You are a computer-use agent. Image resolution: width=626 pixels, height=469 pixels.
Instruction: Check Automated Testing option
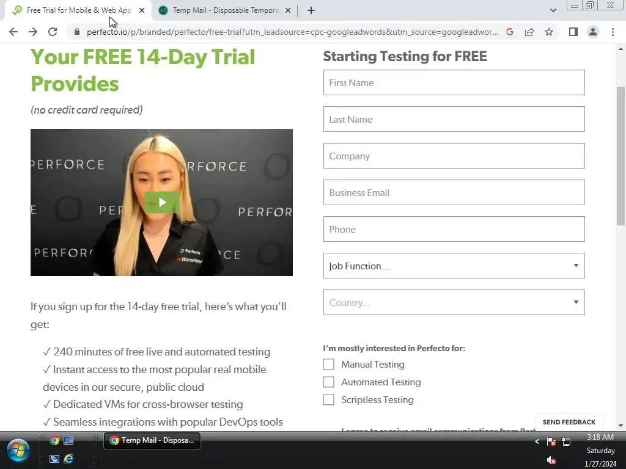pyautogui.click(x=328, y=382)
